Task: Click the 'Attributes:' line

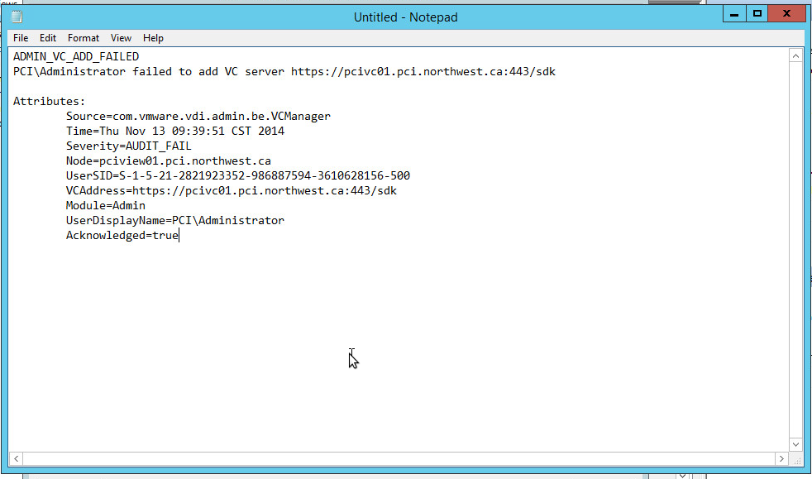Action: coord(49,102)
